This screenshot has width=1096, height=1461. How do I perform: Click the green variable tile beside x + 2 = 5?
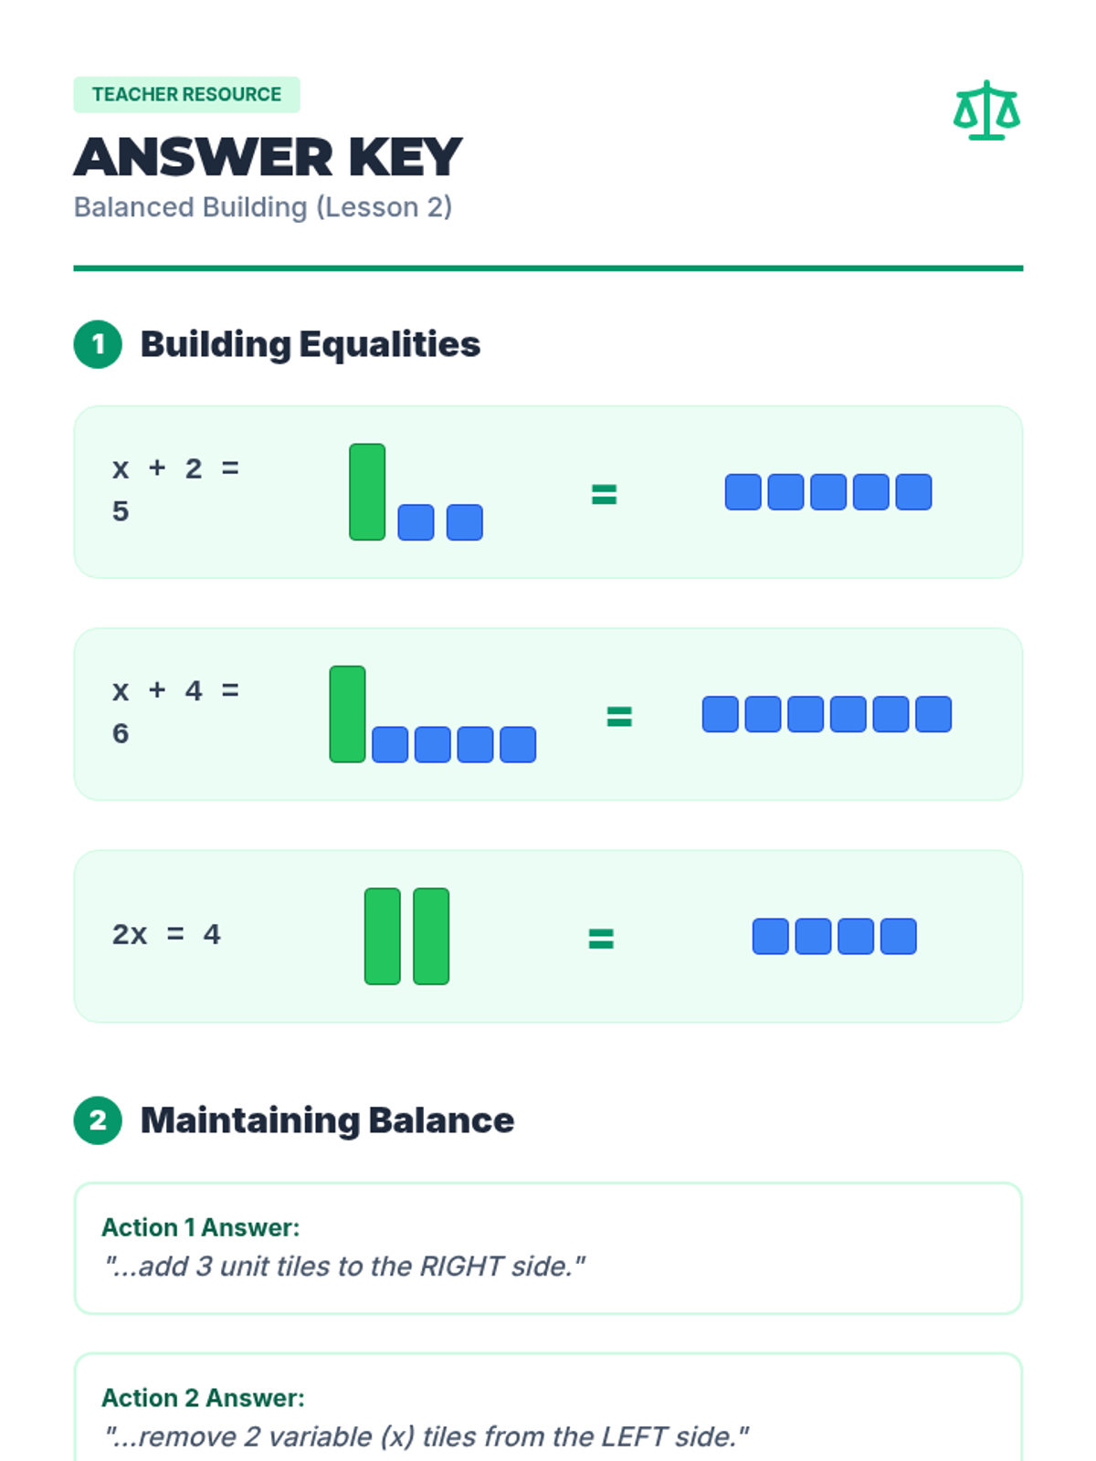click(367, 492)
